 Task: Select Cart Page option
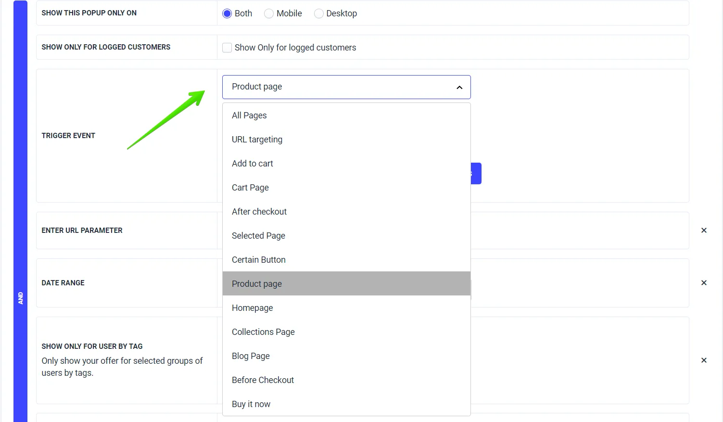[346, 188]
